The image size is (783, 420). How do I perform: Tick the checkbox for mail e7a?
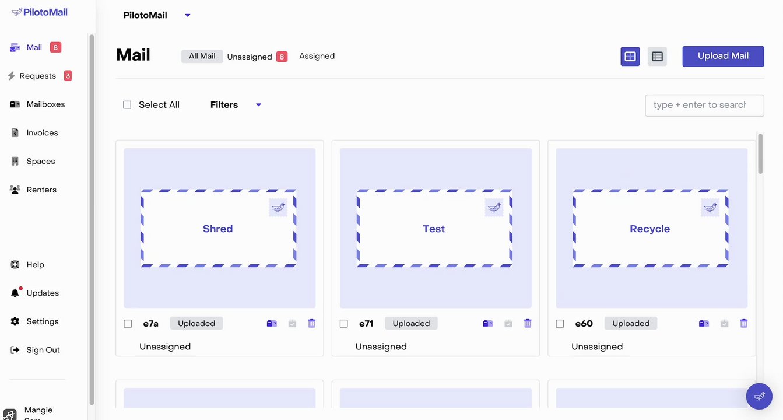128,324
